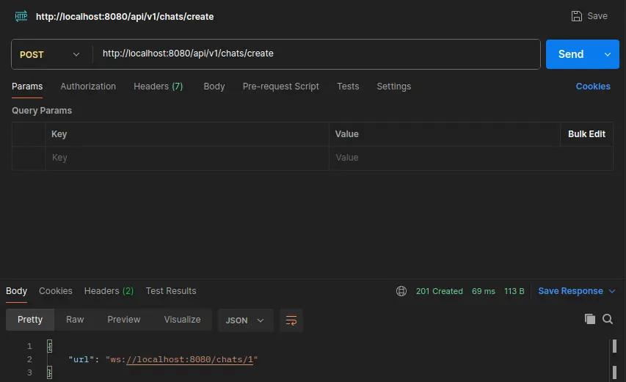Copy the response body using copy icon

[589, 319]
